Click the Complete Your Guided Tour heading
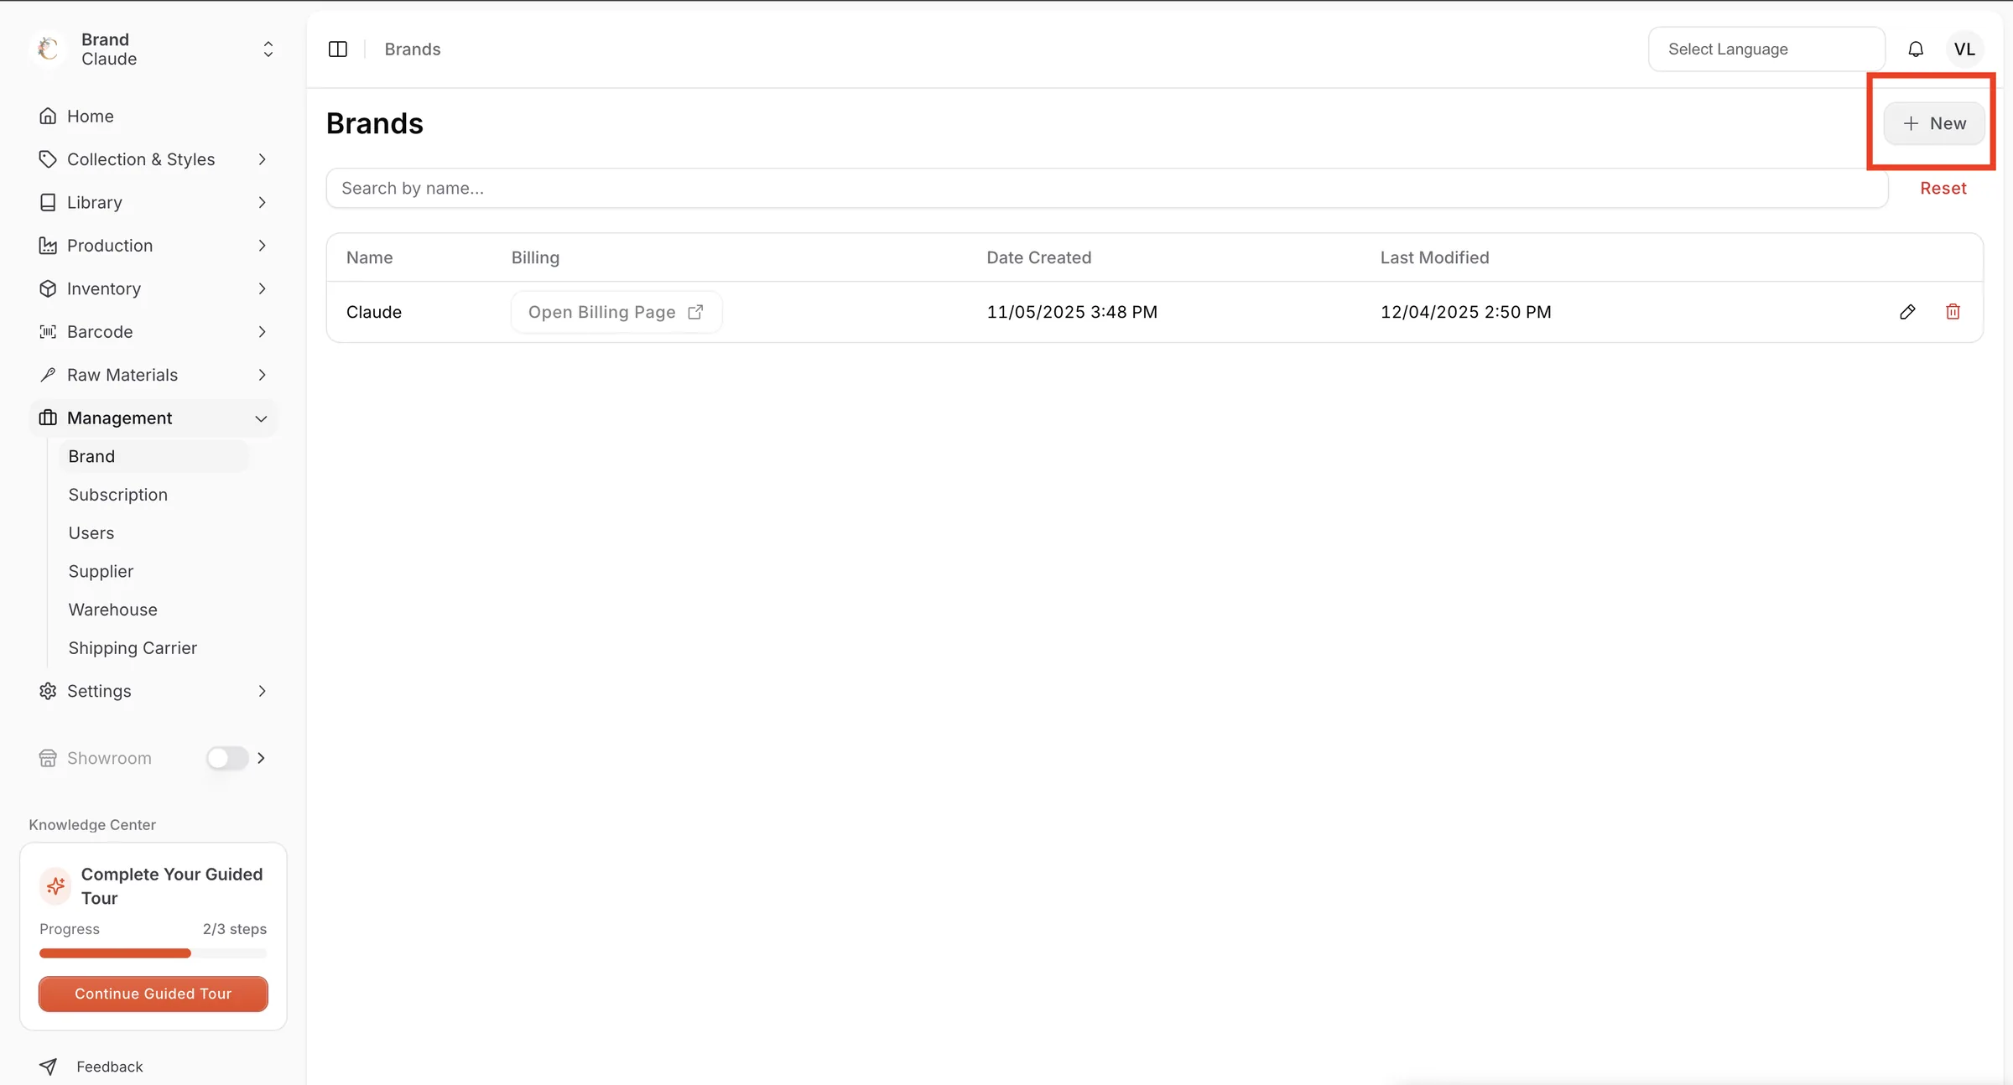Image resolution: width=2013 pixels, height=1085 pixels. (172, 886)
